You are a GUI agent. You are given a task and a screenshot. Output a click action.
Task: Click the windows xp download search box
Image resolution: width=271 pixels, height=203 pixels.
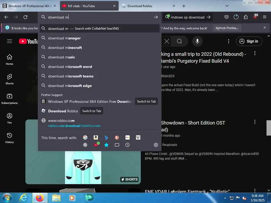(188, 17)
